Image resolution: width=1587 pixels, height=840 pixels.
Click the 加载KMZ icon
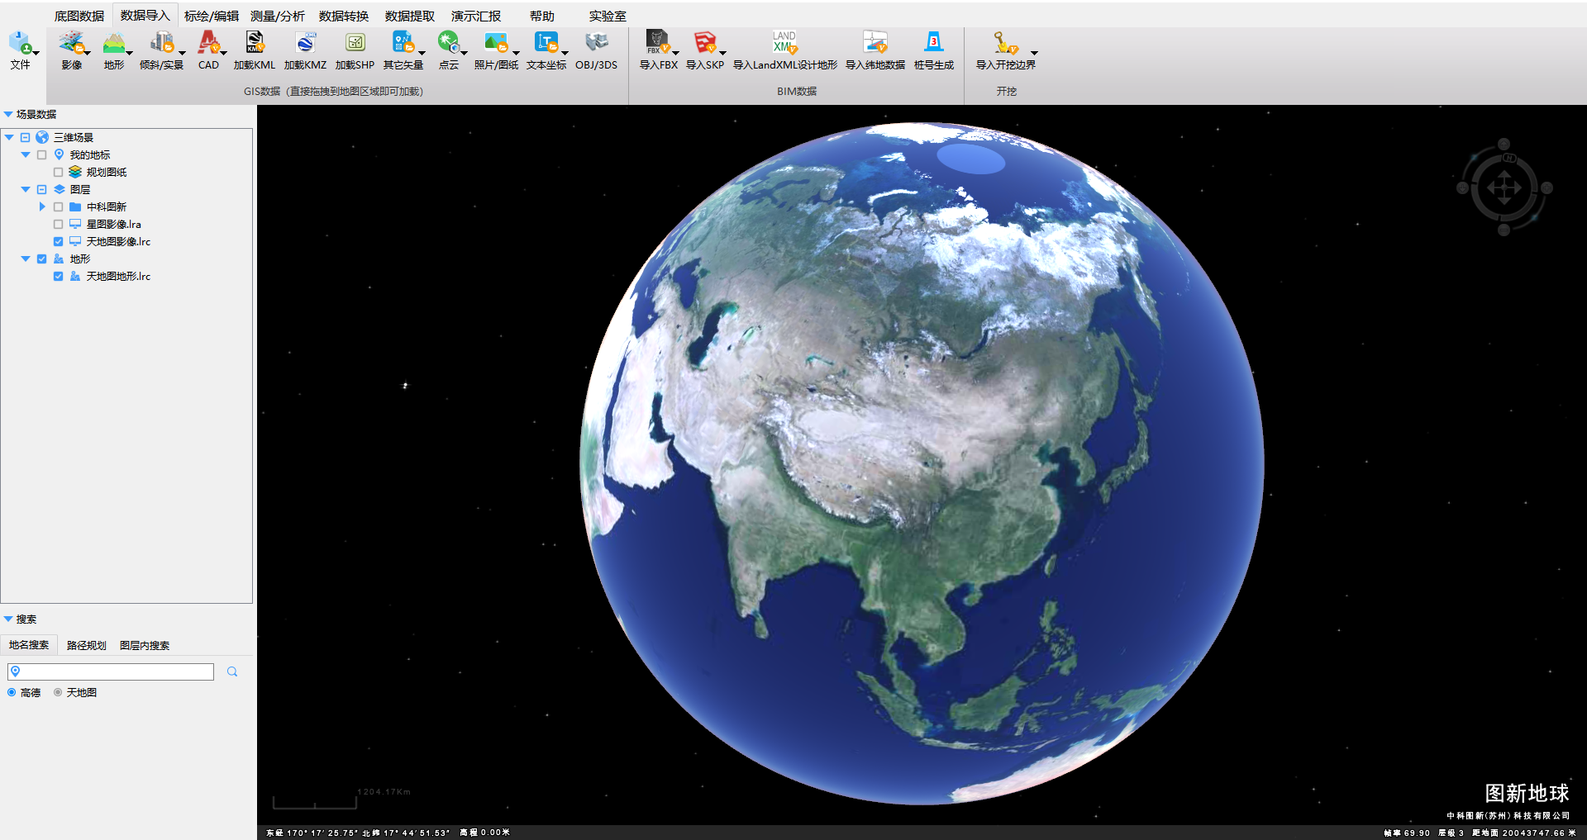tap(305, 42)
